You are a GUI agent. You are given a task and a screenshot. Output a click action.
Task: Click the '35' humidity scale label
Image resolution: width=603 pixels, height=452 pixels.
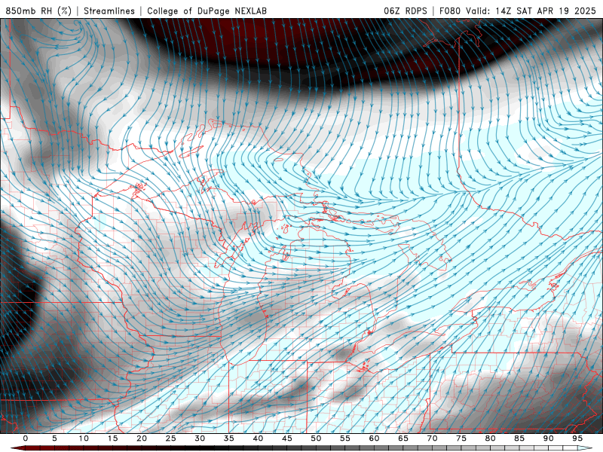(229, 438)
